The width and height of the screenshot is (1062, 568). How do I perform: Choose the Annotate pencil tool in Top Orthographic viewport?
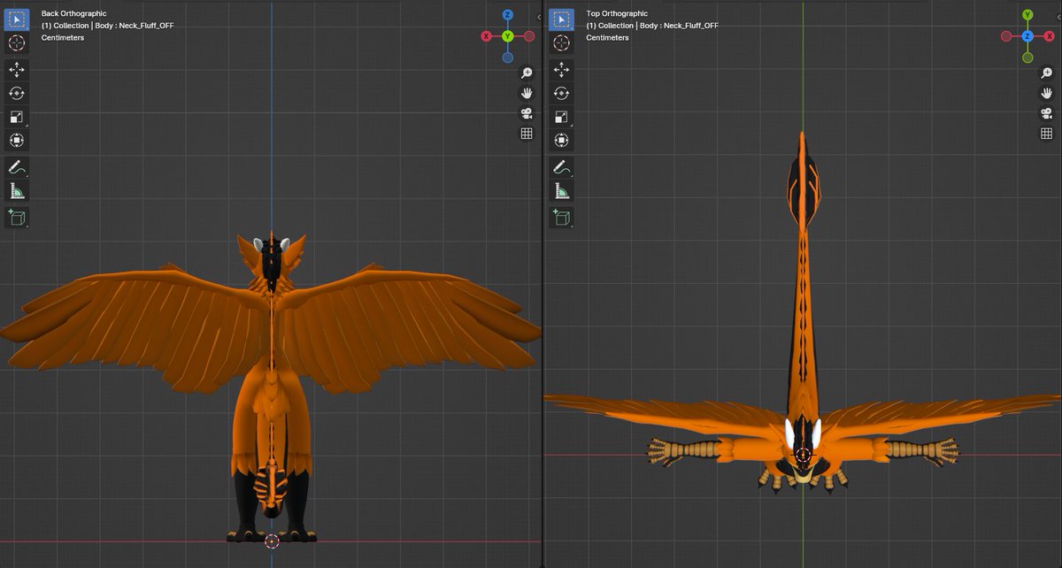click(561, 167)
